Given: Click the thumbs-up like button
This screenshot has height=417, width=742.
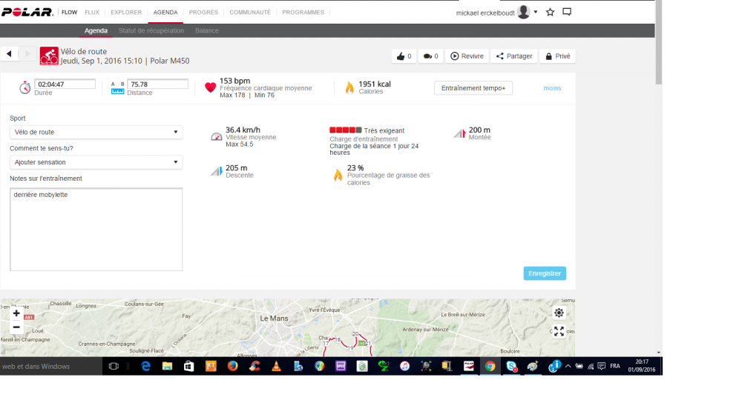Looking at the screenshot, I should [x=404, y=56].
